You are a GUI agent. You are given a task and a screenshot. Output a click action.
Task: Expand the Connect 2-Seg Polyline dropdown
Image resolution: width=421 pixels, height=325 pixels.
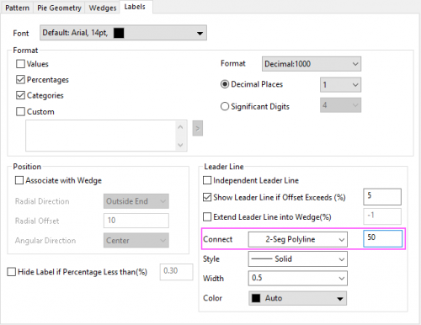[x=298, y=239]
